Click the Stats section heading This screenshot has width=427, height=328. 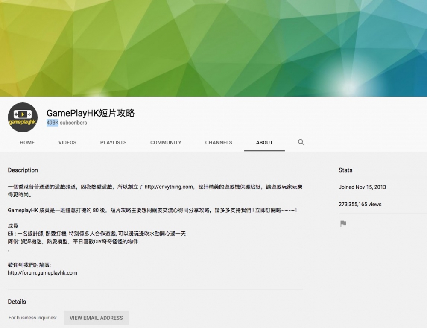(345, 170)
